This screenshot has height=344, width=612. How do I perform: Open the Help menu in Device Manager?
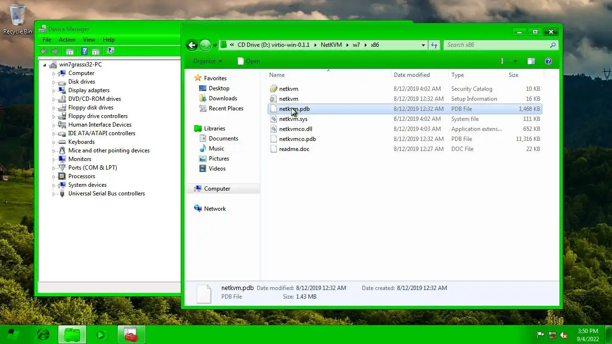pos(109,40)
